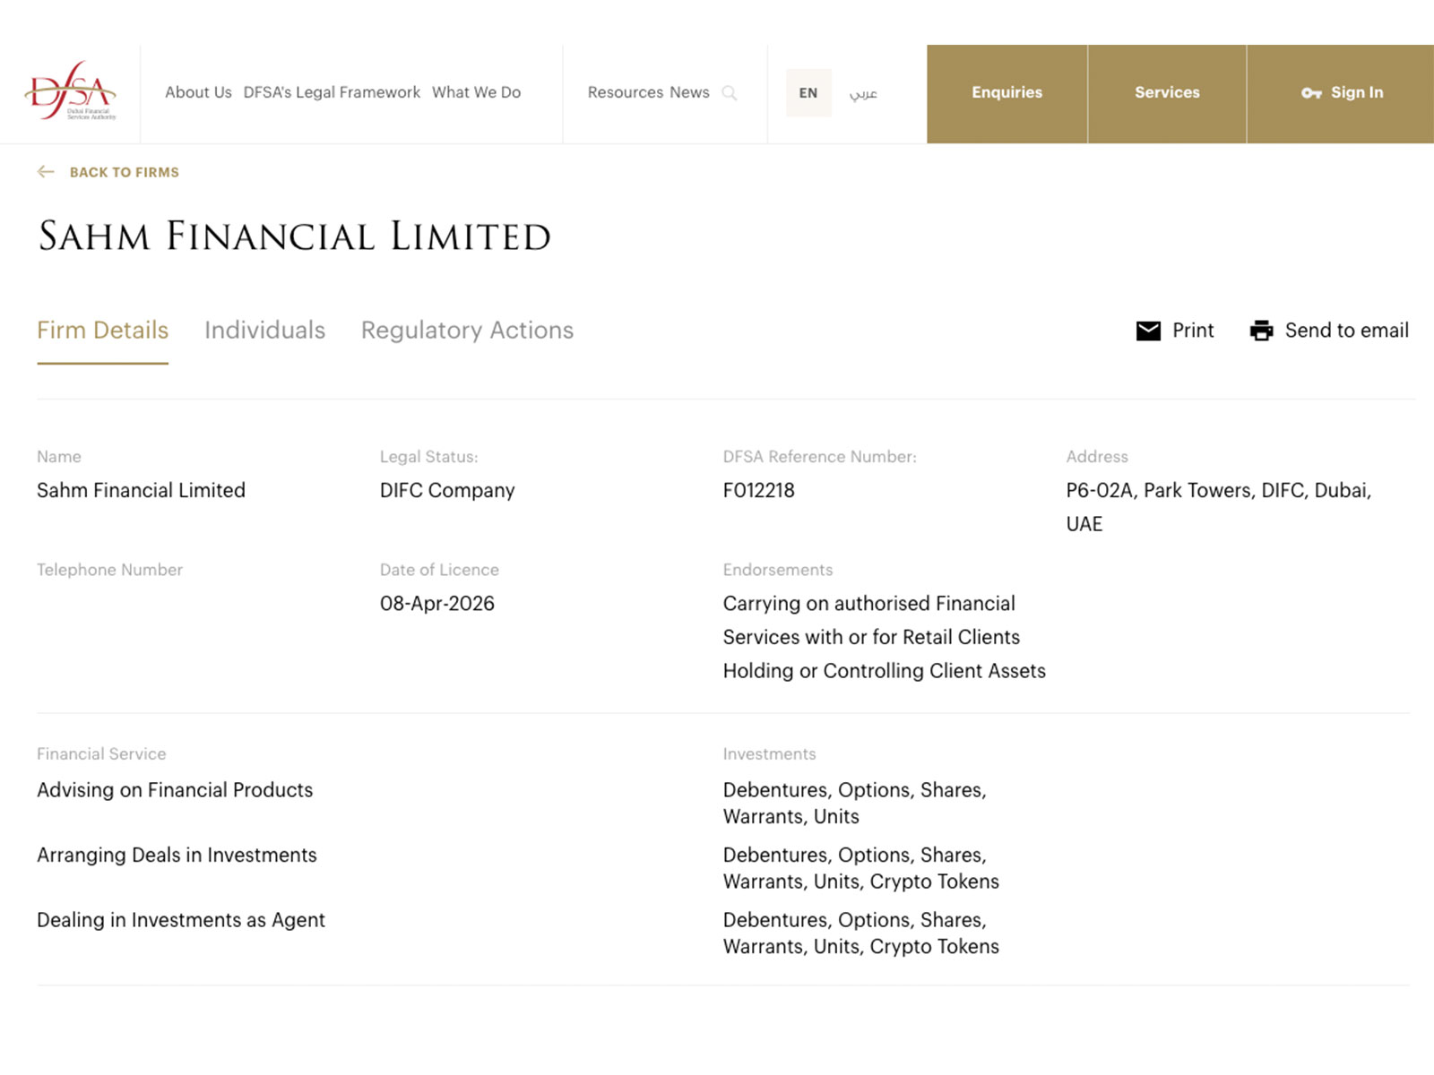The image size is (1434, 1075).
Task: Click the envelope icon beside Print
Action: [x=1148, y=331]
